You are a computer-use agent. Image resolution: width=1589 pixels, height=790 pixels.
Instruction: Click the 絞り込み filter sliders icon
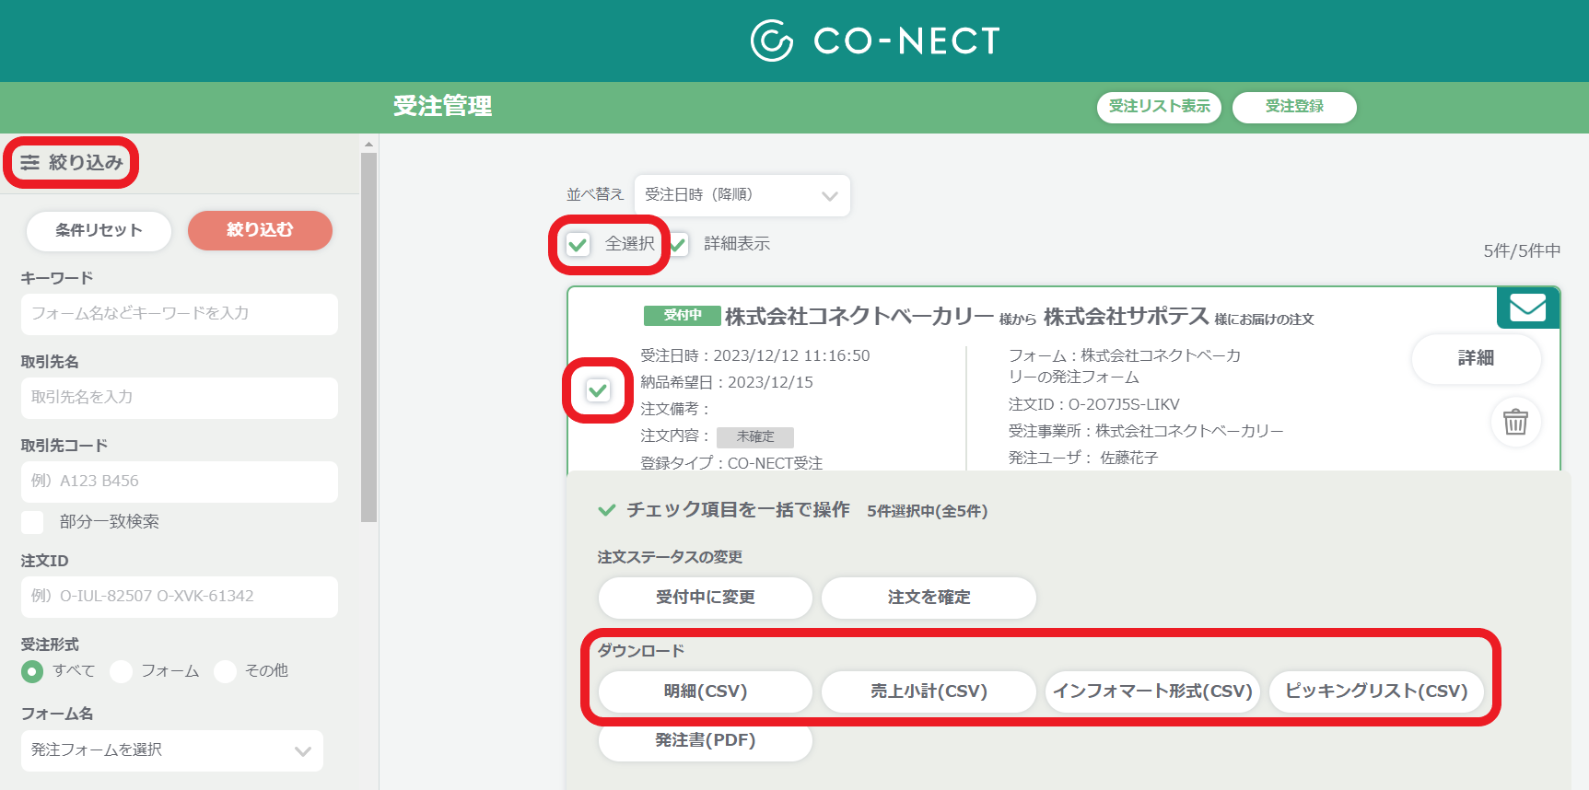(x=30, y=163)
